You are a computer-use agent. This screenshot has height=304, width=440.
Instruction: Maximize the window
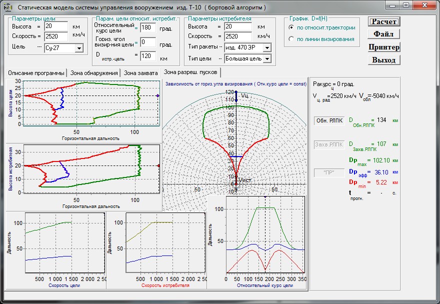(406, 5)
